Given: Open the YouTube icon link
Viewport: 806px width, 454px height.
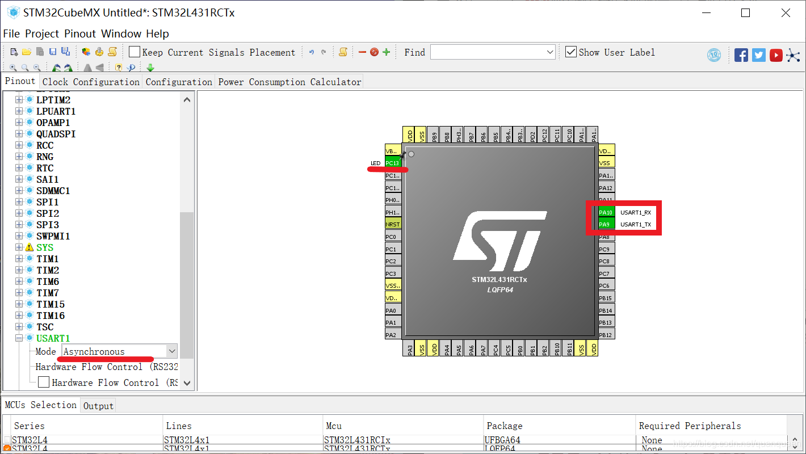Looking at the screenshot, I should [x=776, y=55].
